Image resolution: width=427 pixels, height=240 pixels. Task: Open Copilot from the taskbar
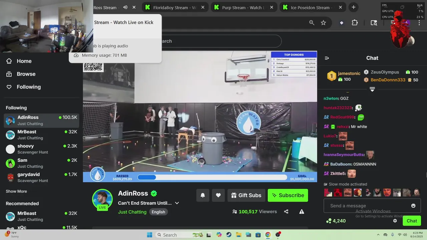(219, 235)
